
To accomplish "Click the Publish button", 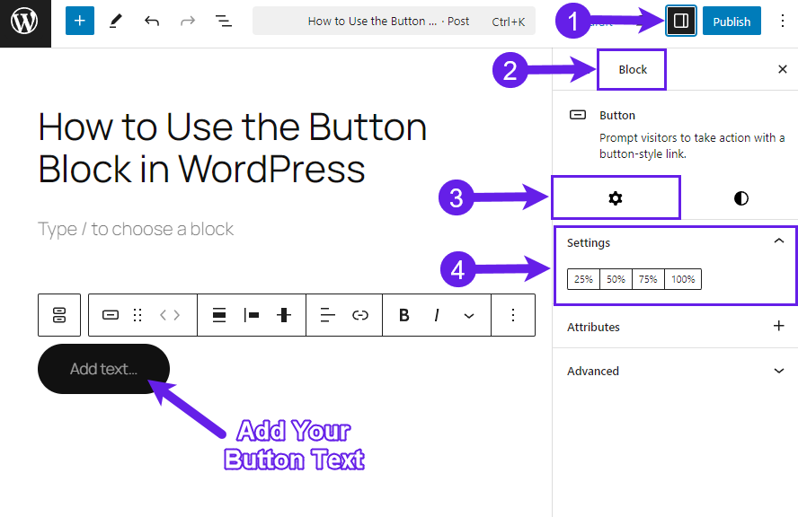I will (x=731, y=22).
